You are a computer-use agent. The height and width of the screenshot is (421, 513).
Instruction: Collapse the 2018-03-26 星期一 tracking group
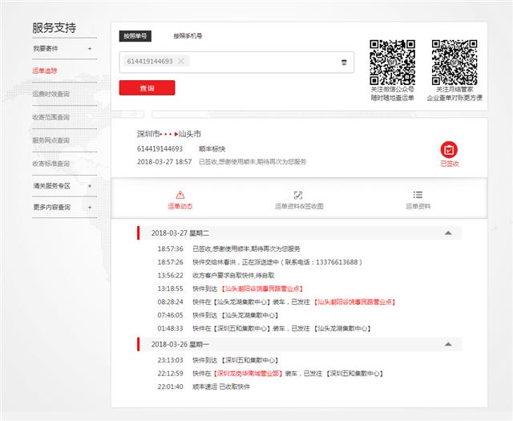(448, 344)
